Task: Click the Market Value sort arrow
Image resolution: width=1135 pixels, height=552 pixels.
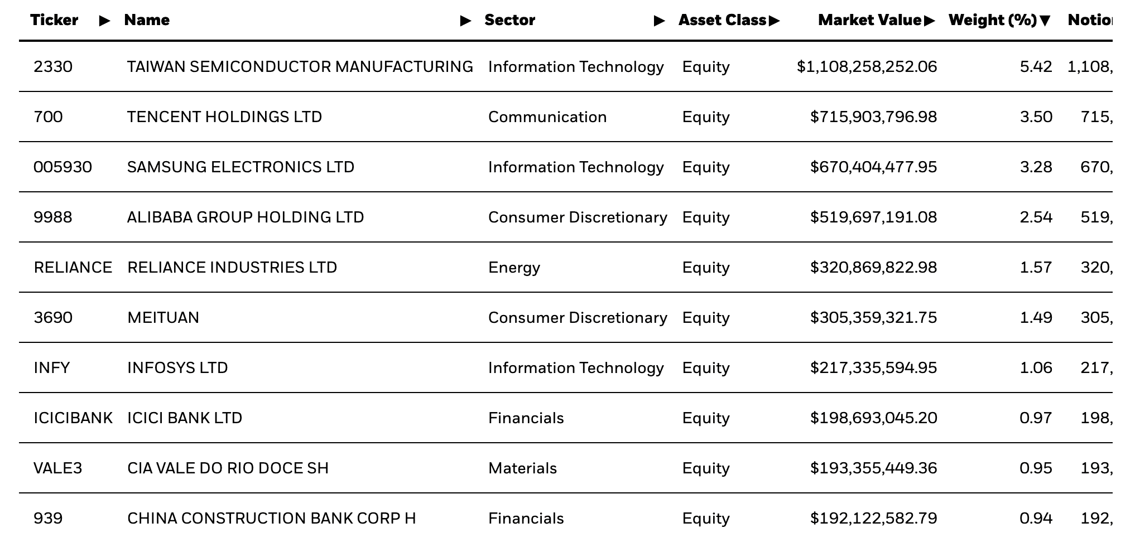Action: [x=929, y=21]
